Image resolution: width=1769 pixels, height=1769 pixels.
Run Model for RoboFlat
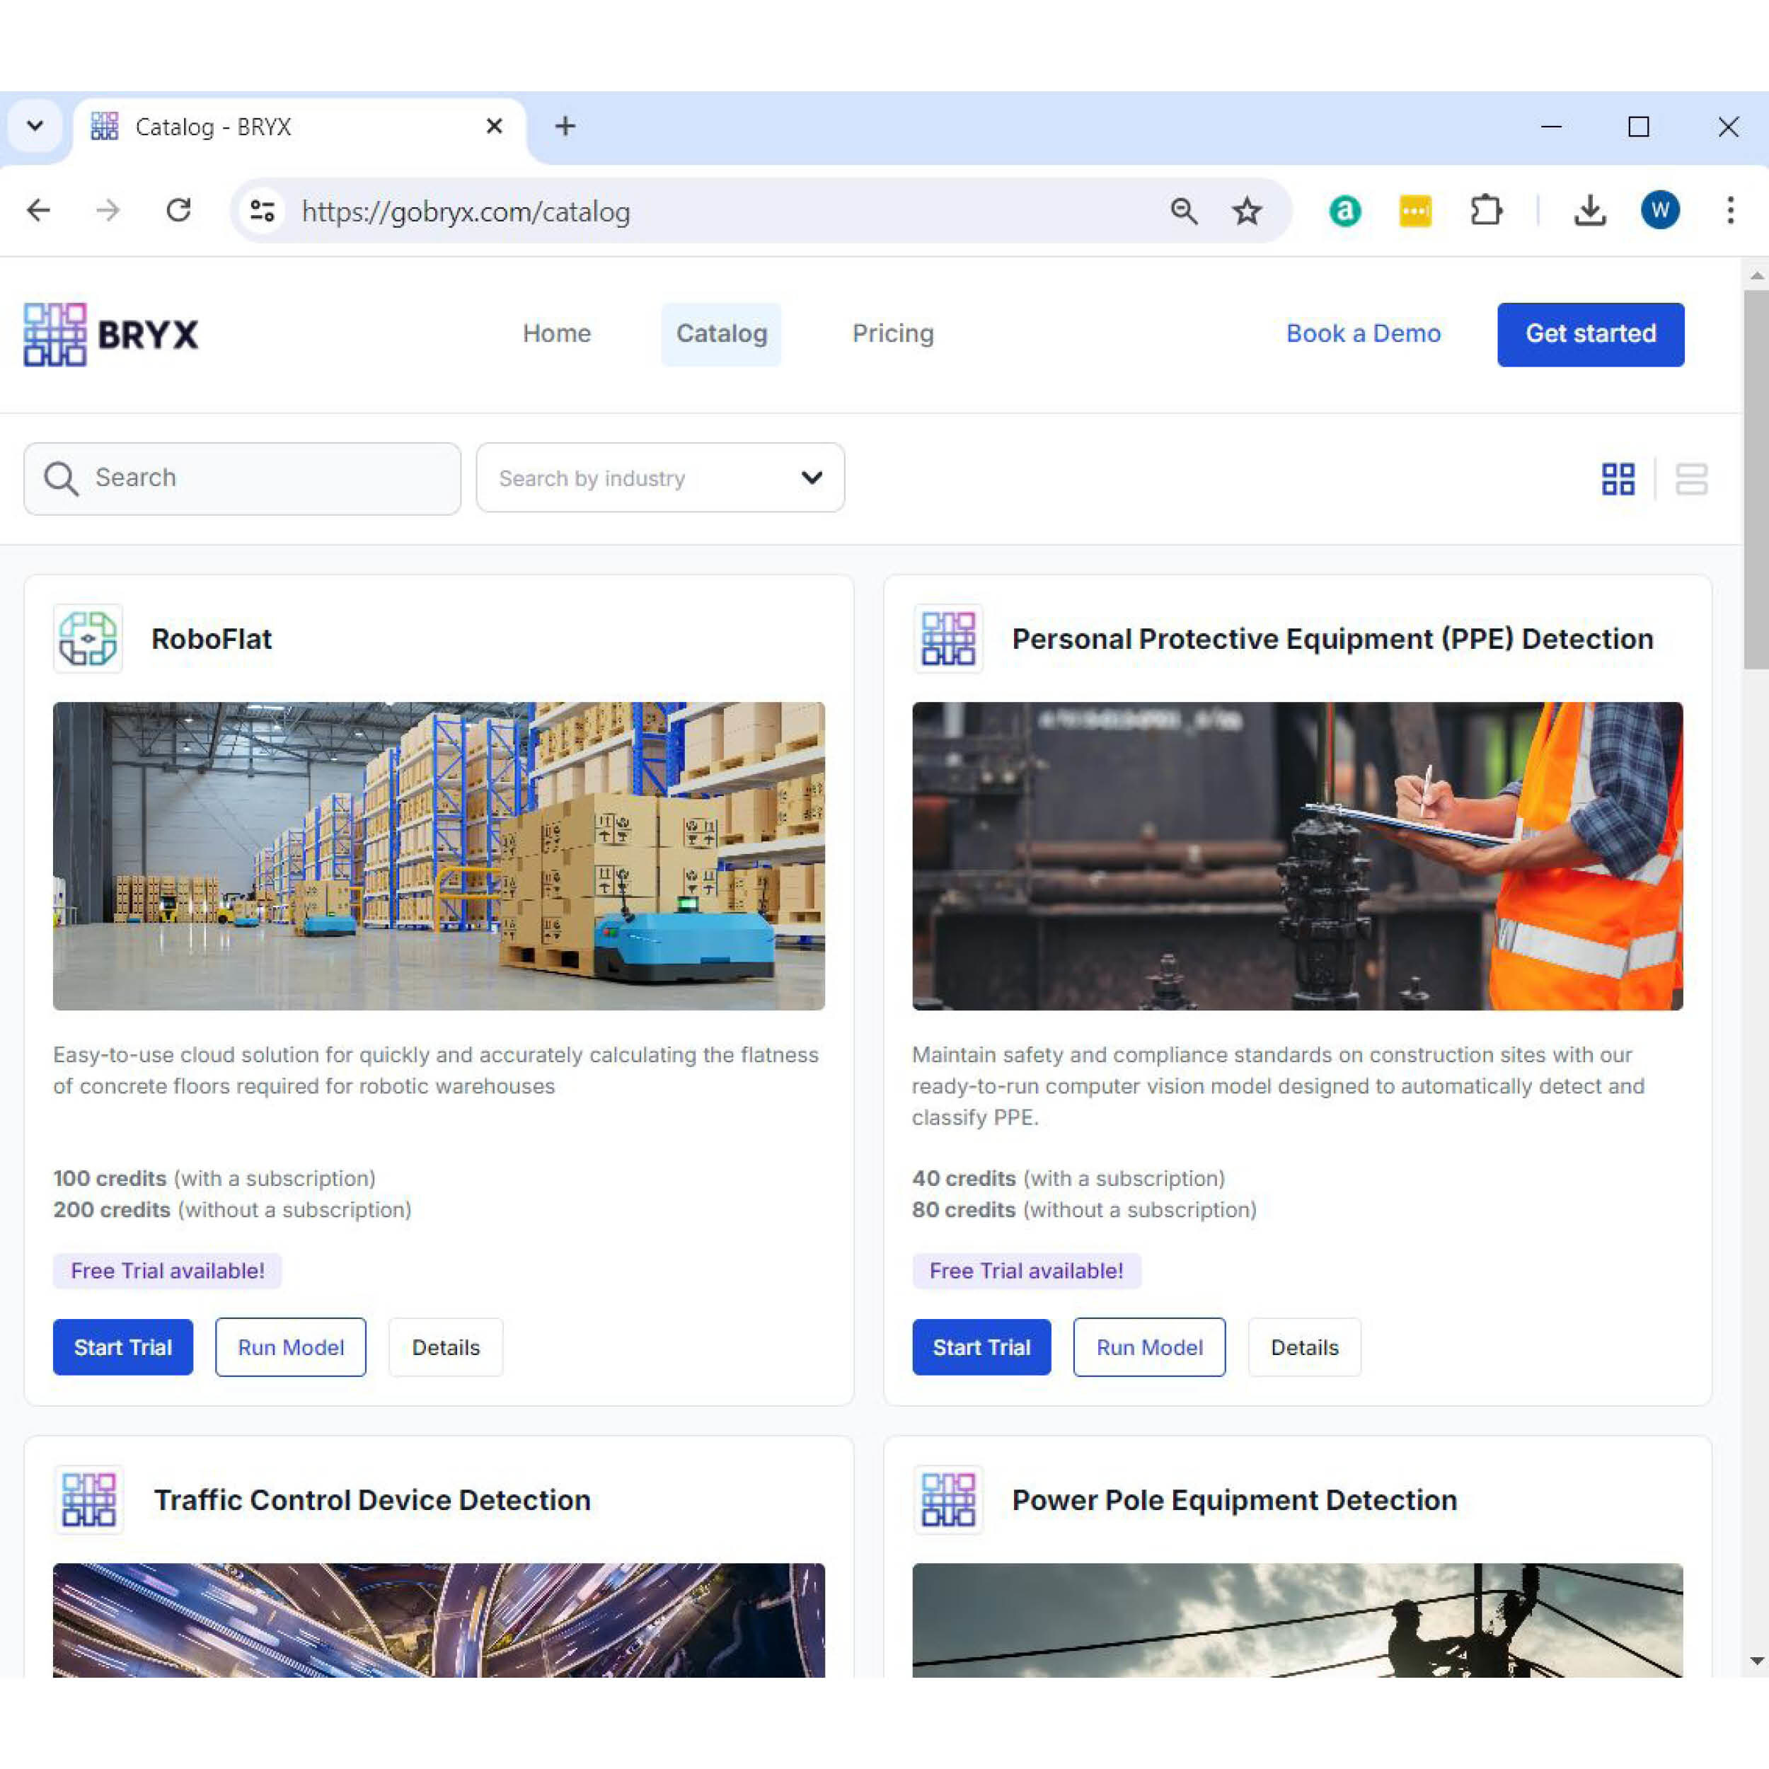pos(291,1347)
